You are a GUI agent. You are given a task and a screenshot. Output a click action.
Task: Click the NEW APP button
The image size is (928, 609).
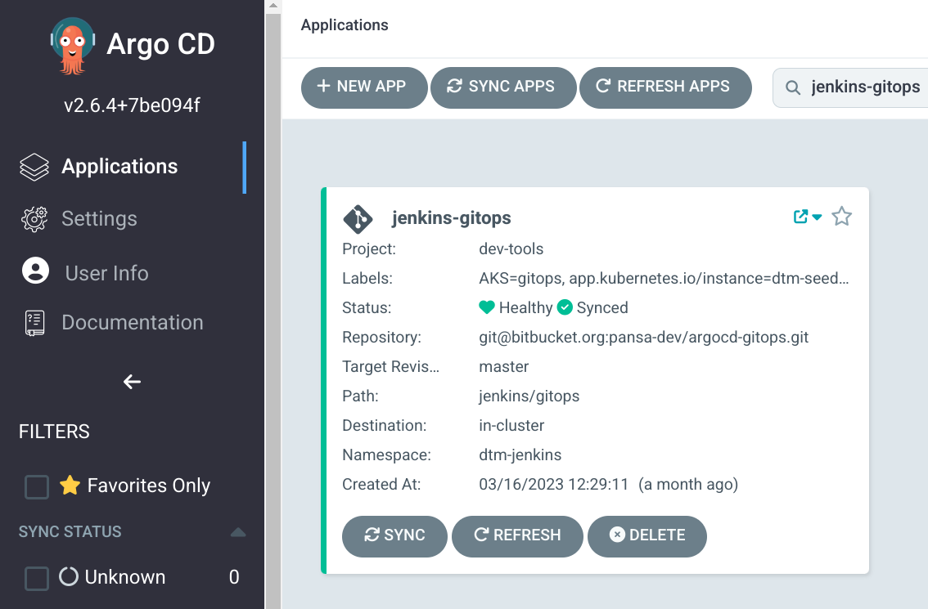click(364, 87)
